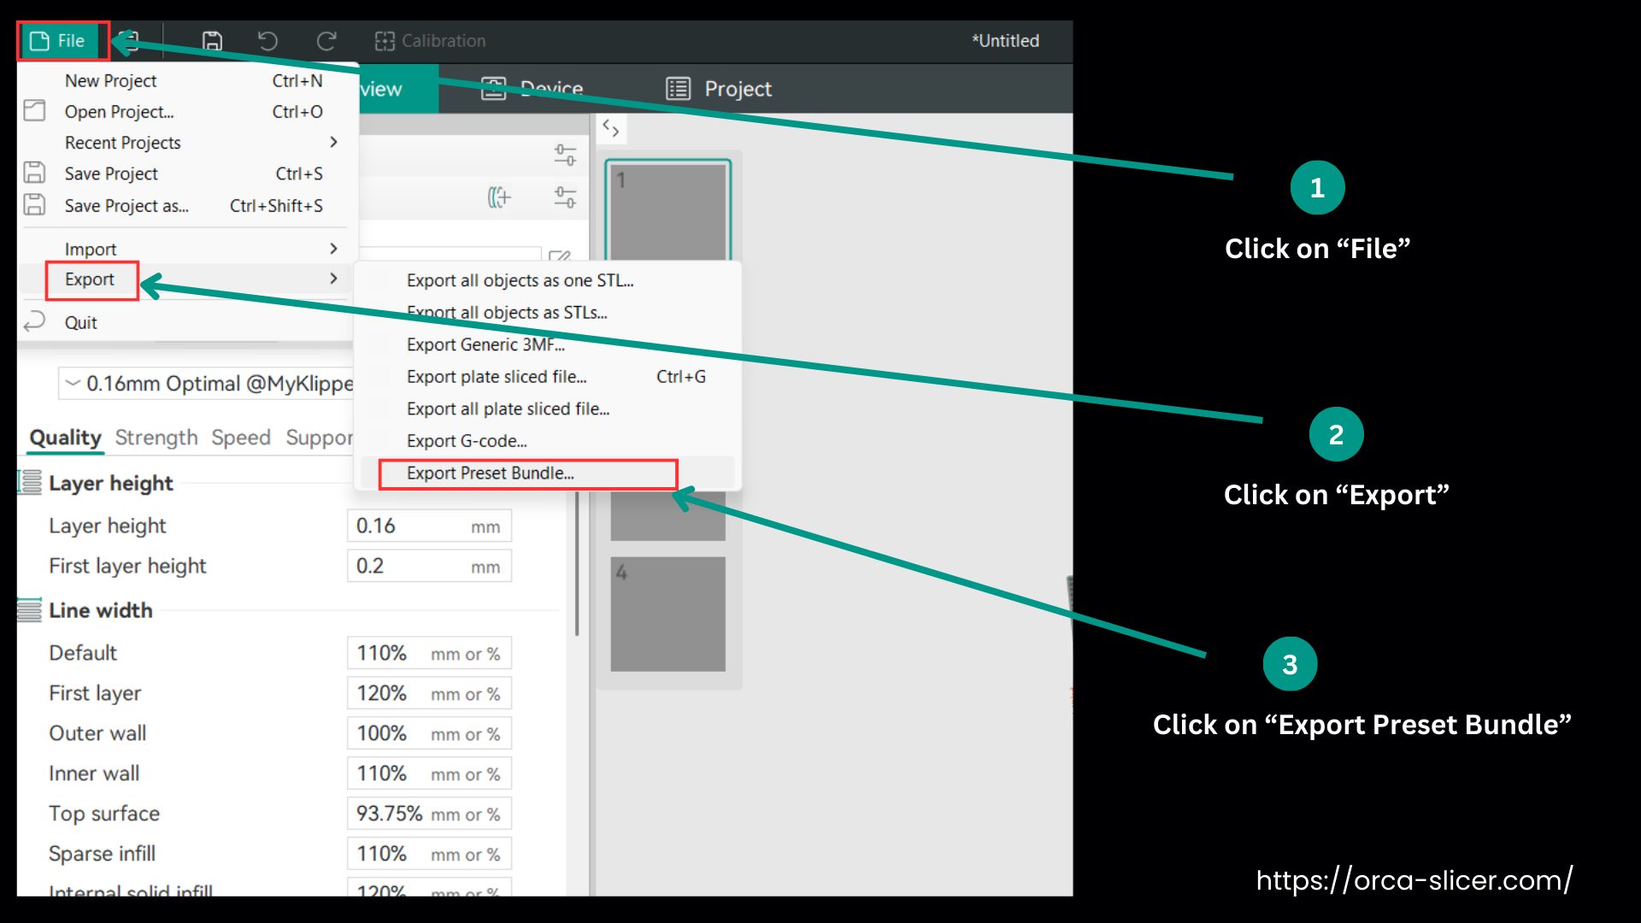This screenshot has width=1641, height=923.
Task: Click the Layer height section icon
Action: [30, 483]
